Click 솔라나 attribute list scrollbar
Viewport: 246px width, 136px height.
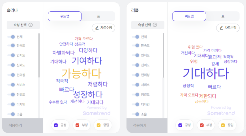(39, 55)
